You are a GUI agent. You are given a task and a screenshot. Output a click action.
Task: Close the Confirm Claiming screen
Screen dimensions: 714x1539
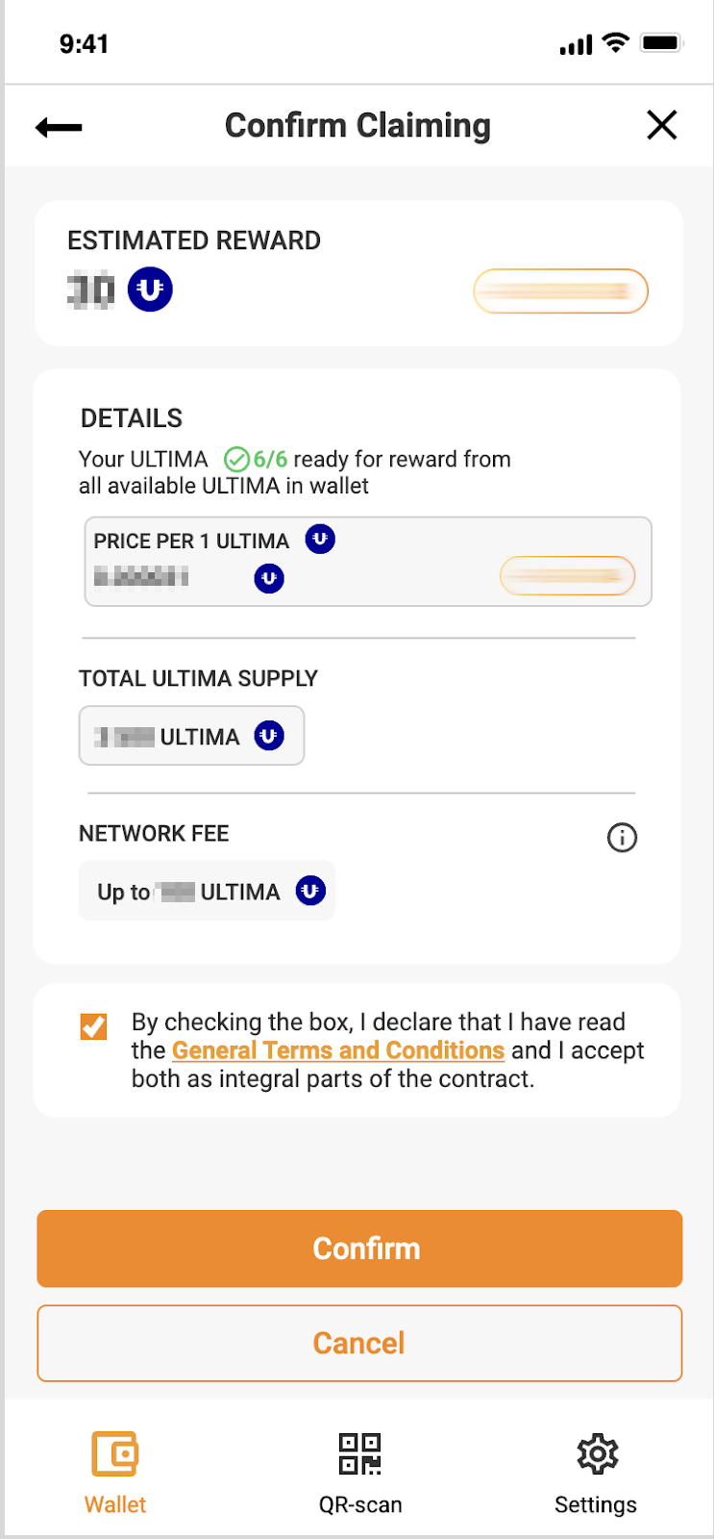[x=661, y=125]
